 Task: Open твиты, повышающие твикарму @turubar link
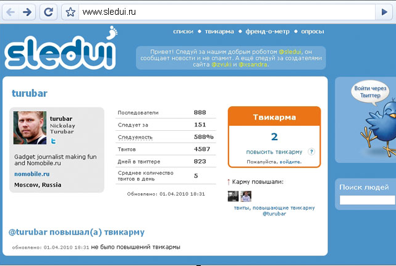[274, 210]
